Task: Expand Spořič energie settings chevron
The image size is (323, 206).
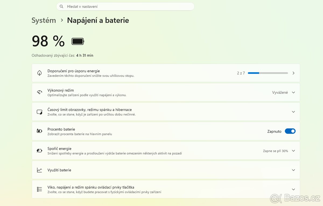Action: 293,151
